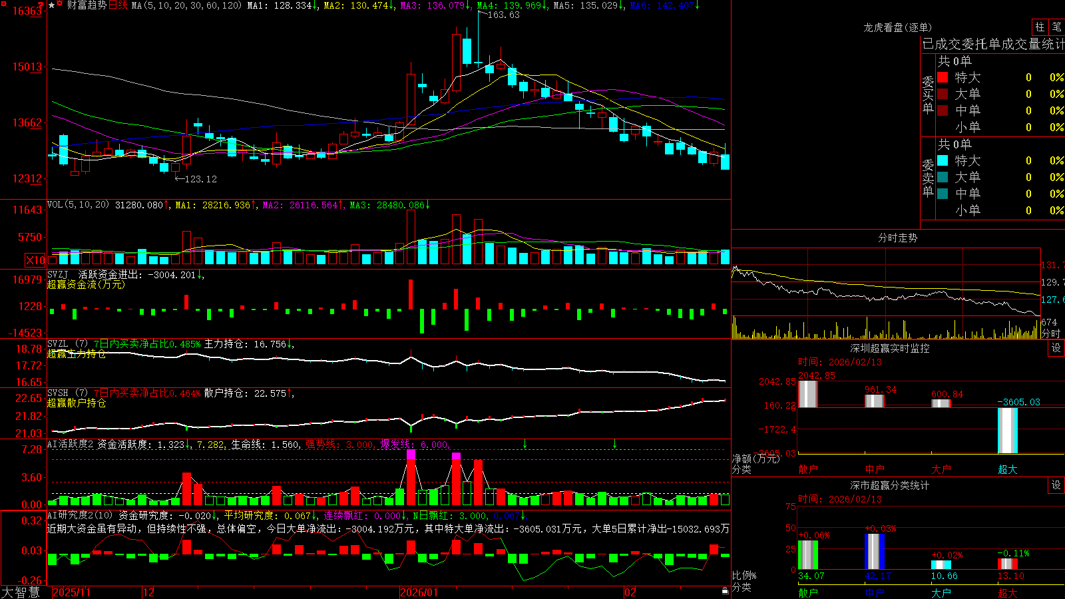Click the 小单 row under 委卖单

1000,210
